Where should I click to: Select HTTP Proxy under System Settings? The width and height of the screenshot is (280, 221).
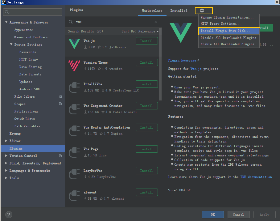click(x=29, y=59)
